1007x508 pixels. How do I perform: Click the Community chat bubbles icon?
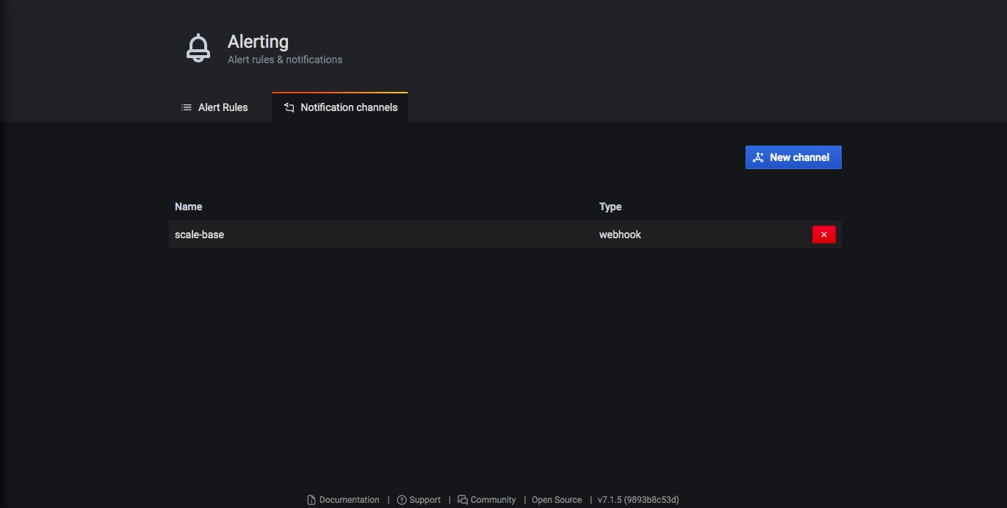463,500
